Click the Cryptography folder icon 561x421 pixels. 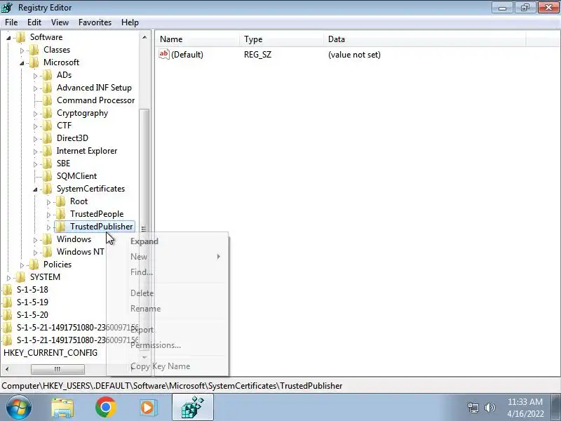[x=48, y=113]
